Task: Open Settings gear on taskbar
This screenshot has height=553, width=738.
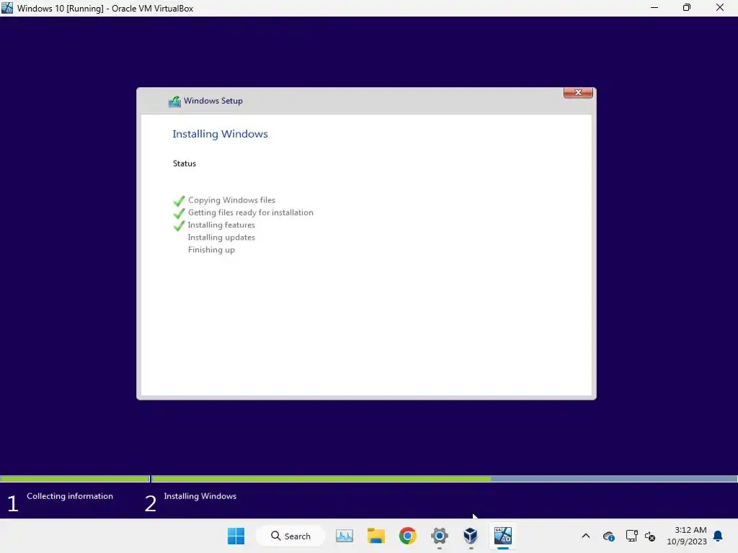Action: point(439,536)
